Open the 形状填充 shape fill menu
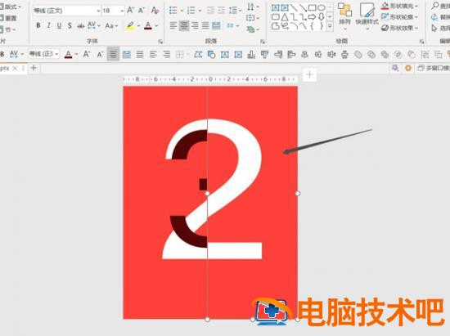Screen dimensions: 450x336 [x=399, y=6]
